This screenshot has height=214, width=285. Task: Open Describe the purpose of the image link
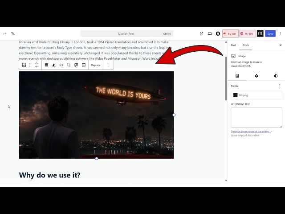pos(250,132)
